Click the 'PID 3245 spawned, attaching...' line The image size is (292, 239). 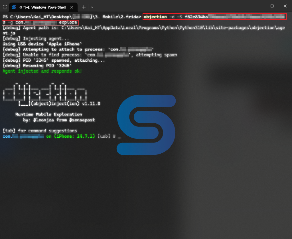click(x=54, y=60)
